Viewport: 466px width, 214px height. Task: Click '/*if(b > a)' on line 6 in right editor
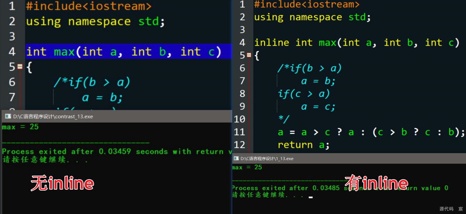pyautogui.click(x=310, y=68)
